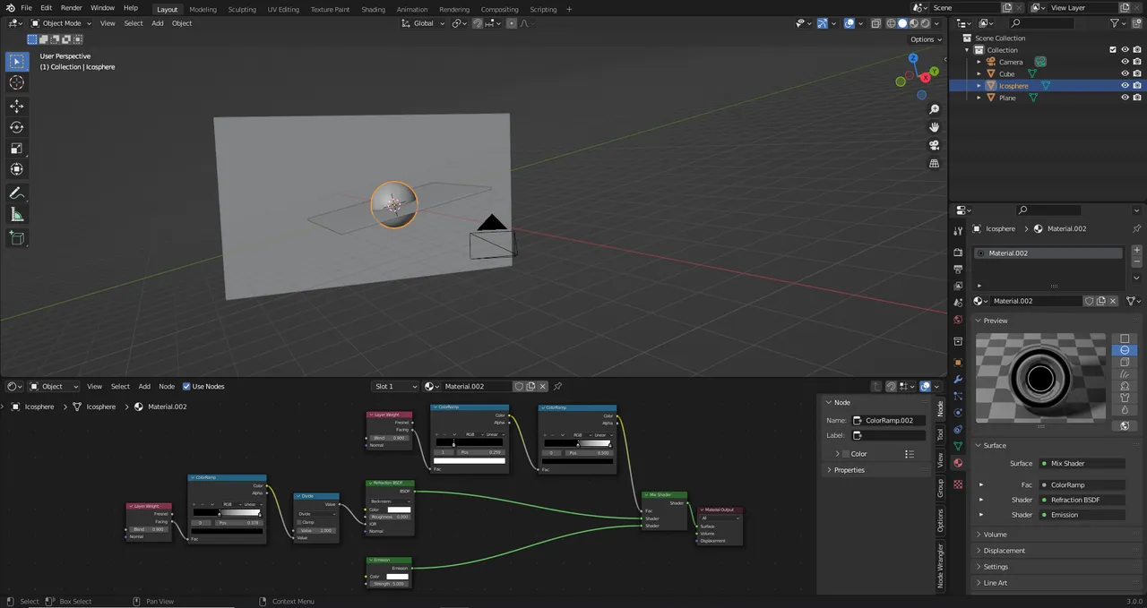Add a material slot with plus button
1147x608 pixels.
pos(1136,250)
